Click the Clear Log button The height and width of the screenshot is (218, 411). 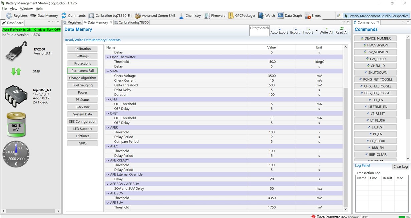coord(400,166)
